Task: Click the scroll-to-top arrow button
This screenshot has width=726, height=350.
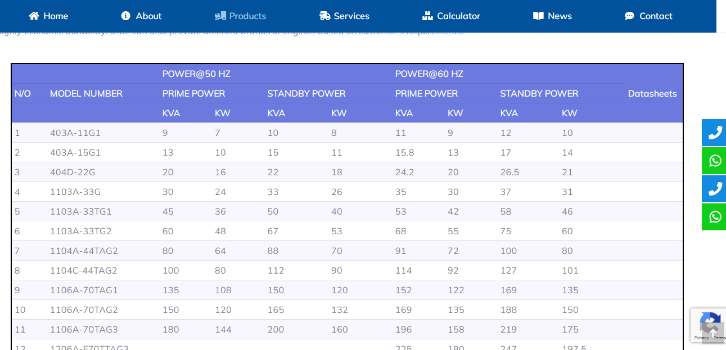Action: click(713, 333)
